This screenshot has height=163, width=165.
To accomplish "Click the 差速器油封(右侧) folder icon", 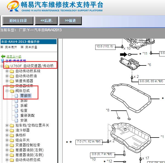I will pos(12,155).
